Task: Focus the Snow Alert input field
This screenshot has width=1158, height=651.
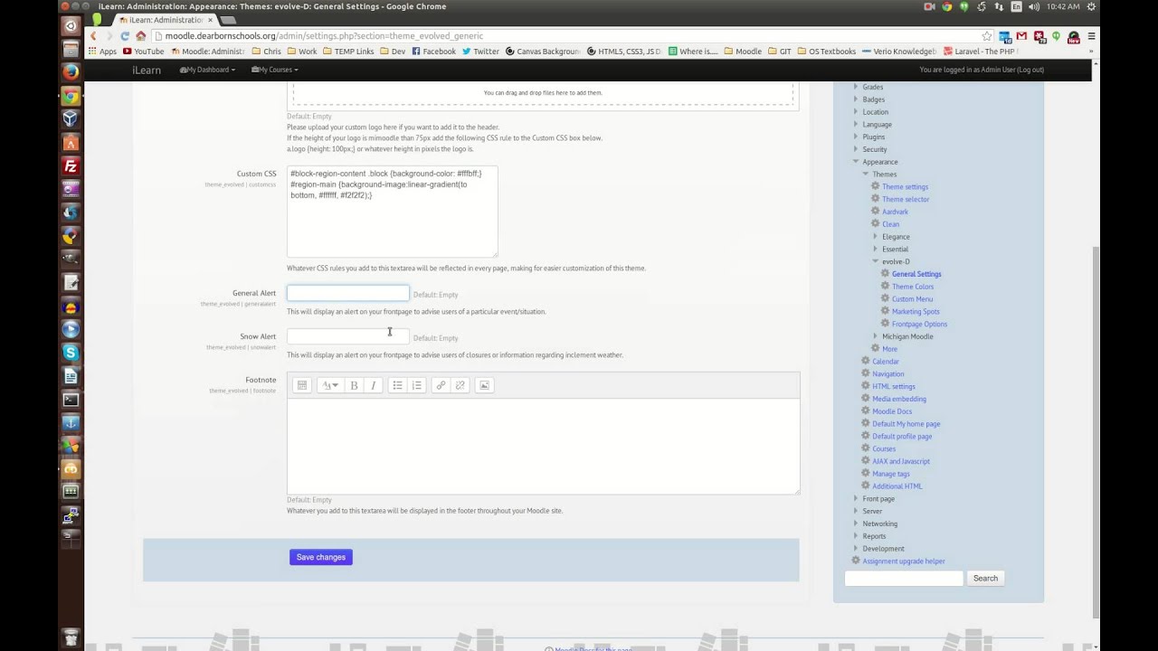Action: (348, 336)
